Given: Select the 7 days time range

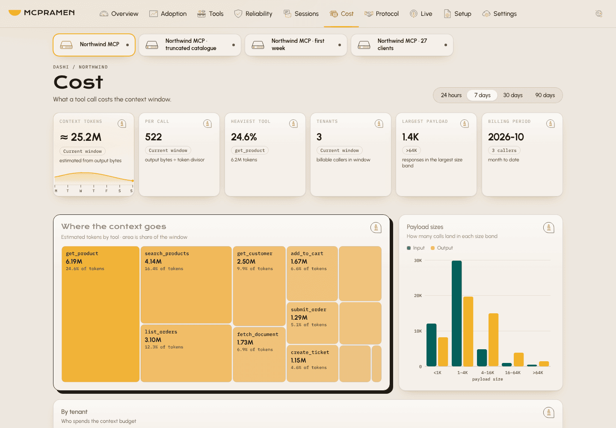Looking at the screenshot, I should [x=483, y=95].
